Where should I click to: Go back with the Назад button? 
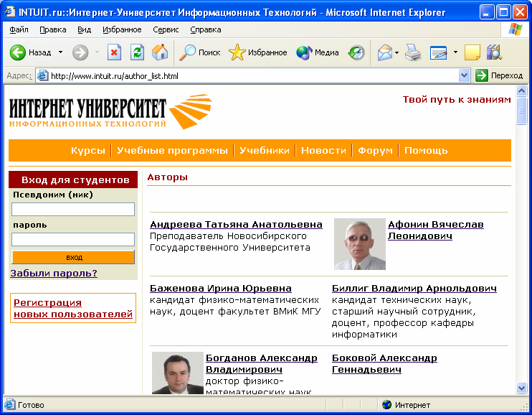point(30,52)
